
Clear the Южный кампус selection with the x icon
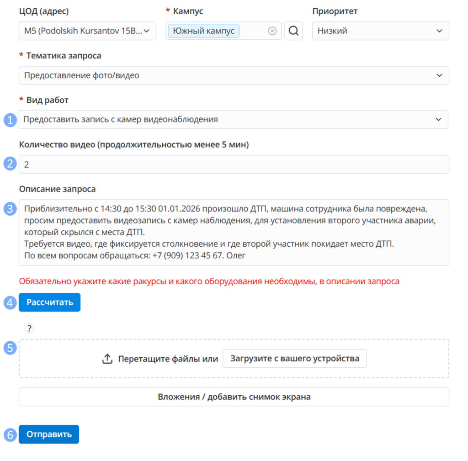[x=272, y=31]
